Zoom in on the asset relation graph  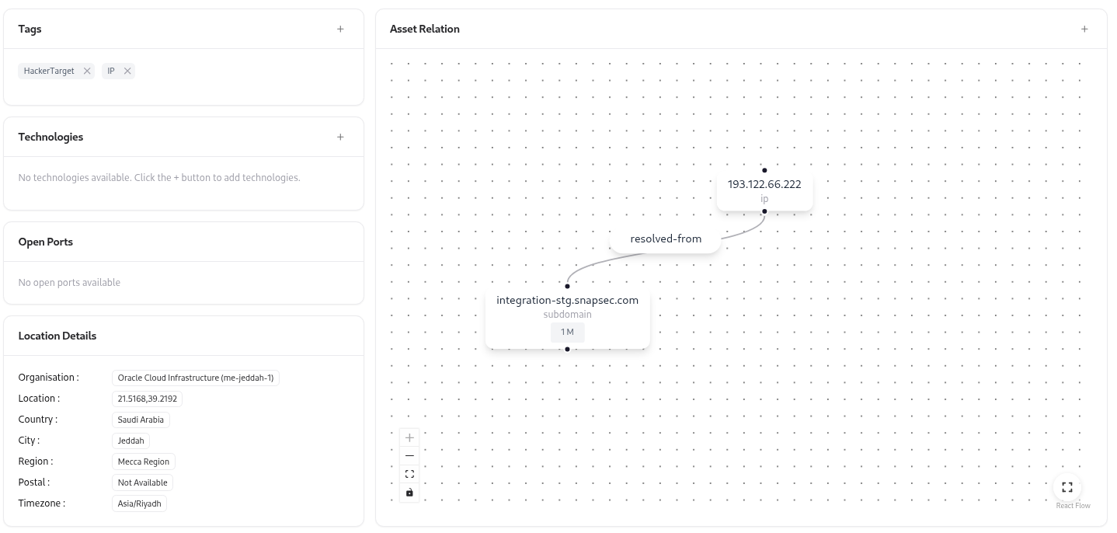(409, 437)
